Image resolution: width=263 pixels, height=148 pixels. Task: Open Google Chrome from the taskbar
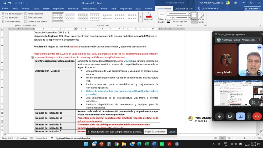pyautogui.click(x=117, y=144)
